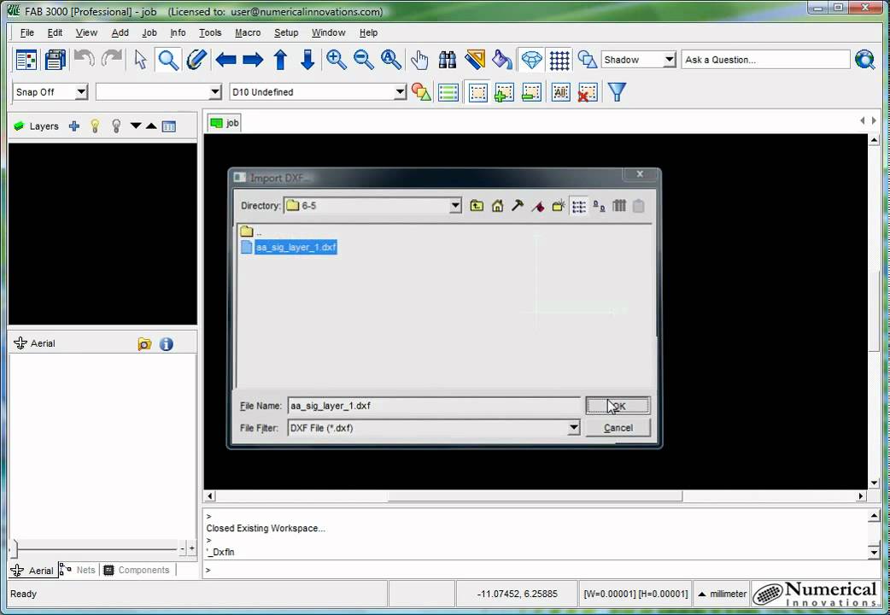
Task: Click the Zoom In plus magnifier
Action: coord(336,60)
